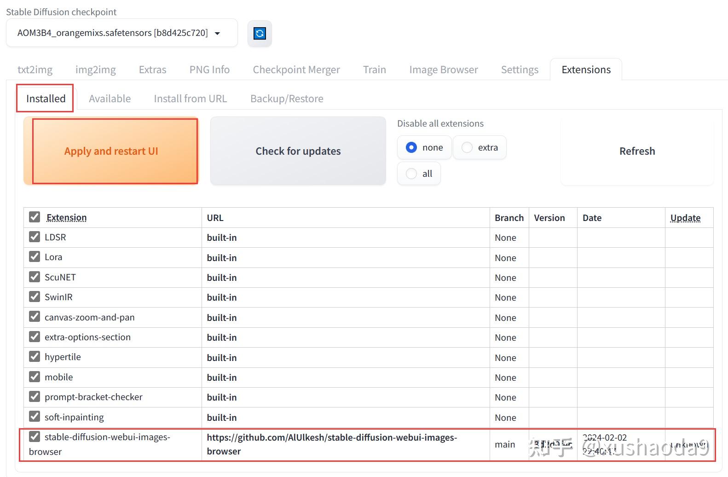Select the 'none' radio option
Screen dimensions: 728x477
tap(411, 147)
